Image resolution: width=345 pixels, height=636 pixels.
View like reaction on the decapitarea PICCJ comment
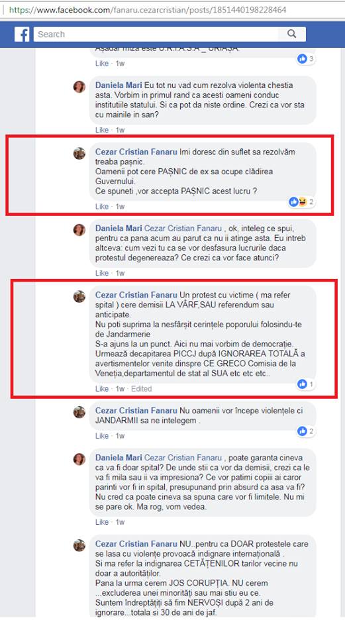306,384
